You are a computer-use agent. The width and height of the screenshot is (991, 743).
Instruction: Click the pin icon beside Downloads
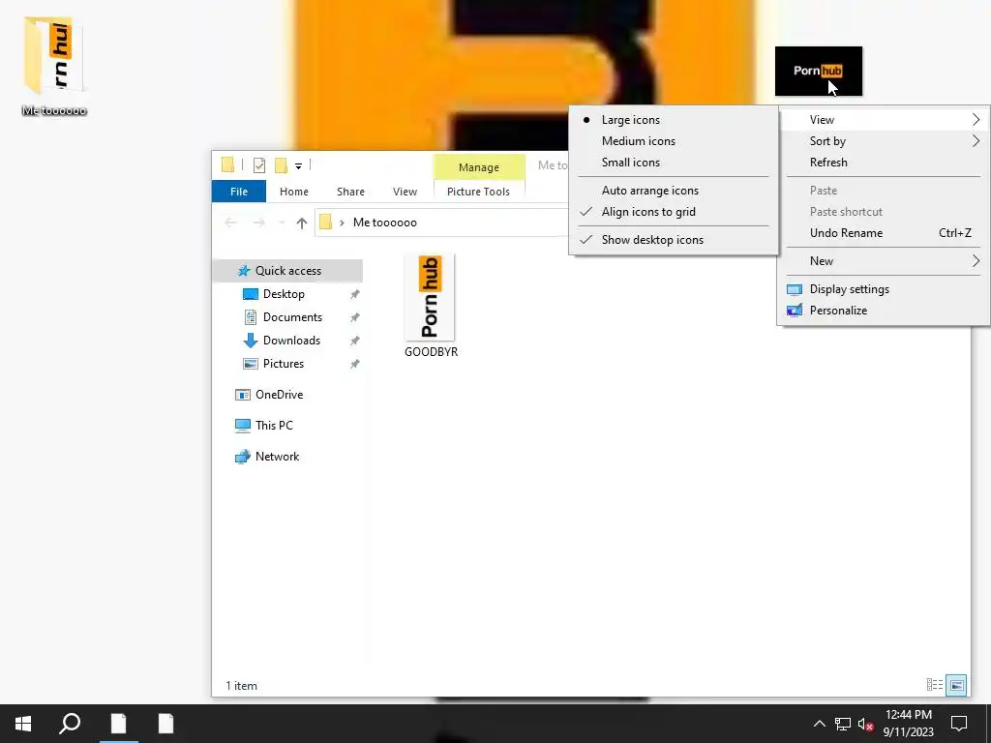click(354, 342)
